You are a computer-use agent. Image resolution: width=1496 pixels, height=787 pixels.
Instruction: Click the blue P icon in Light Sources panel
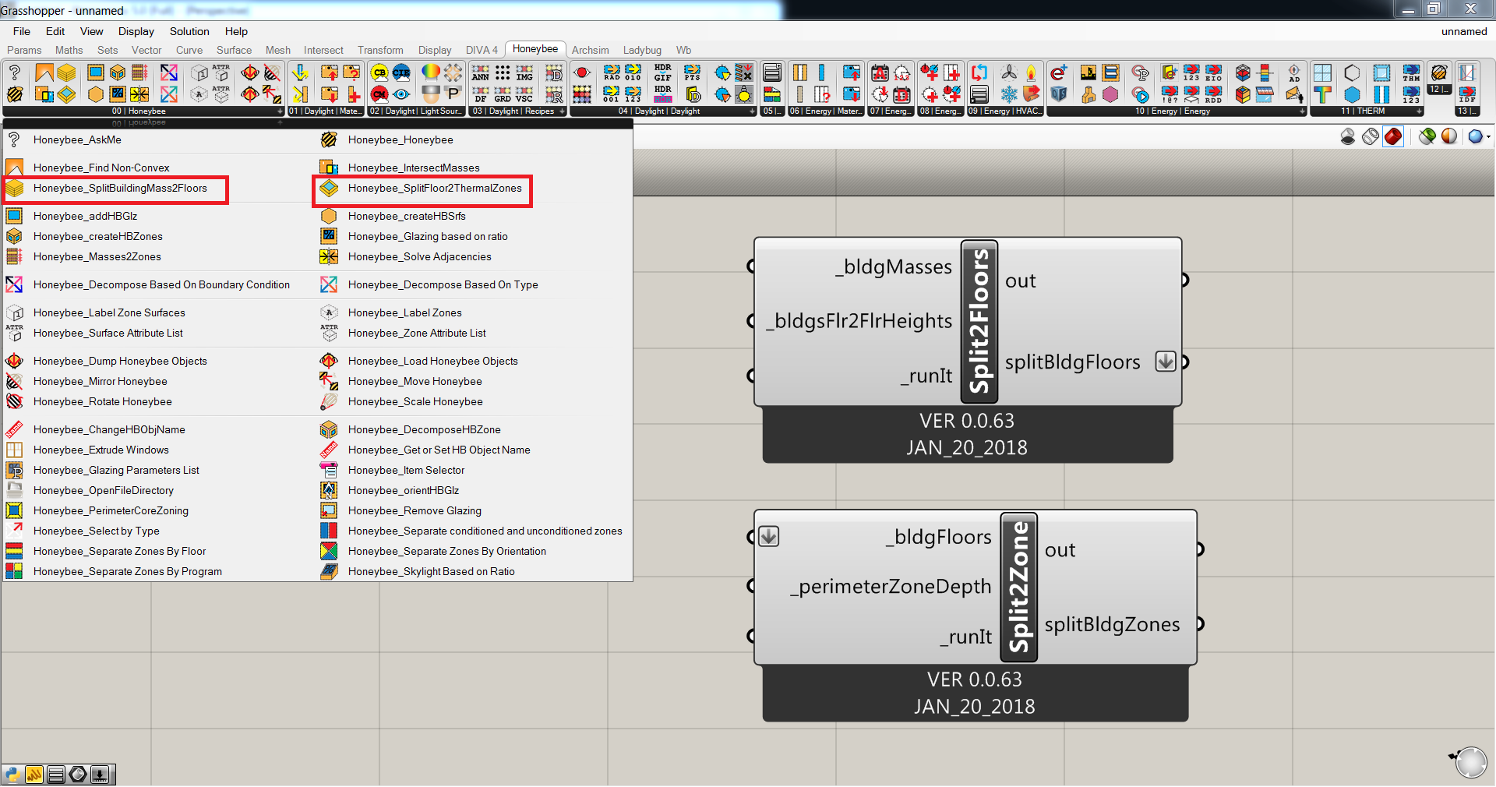453,94
